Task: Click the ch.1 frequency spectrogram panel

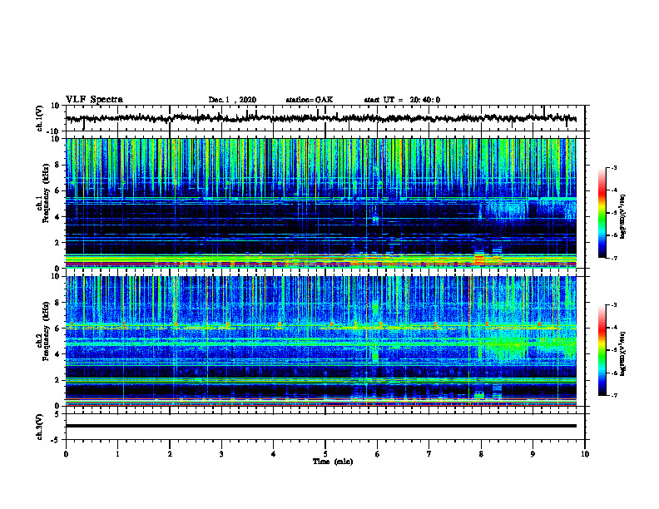Action: [x=321, y=203]
